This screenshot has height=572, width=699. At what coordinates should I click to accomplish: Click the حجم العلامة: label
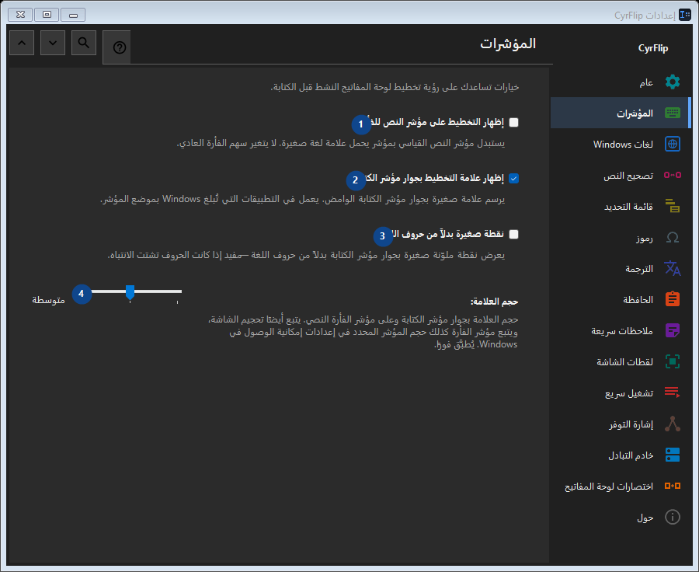(494, 302)
